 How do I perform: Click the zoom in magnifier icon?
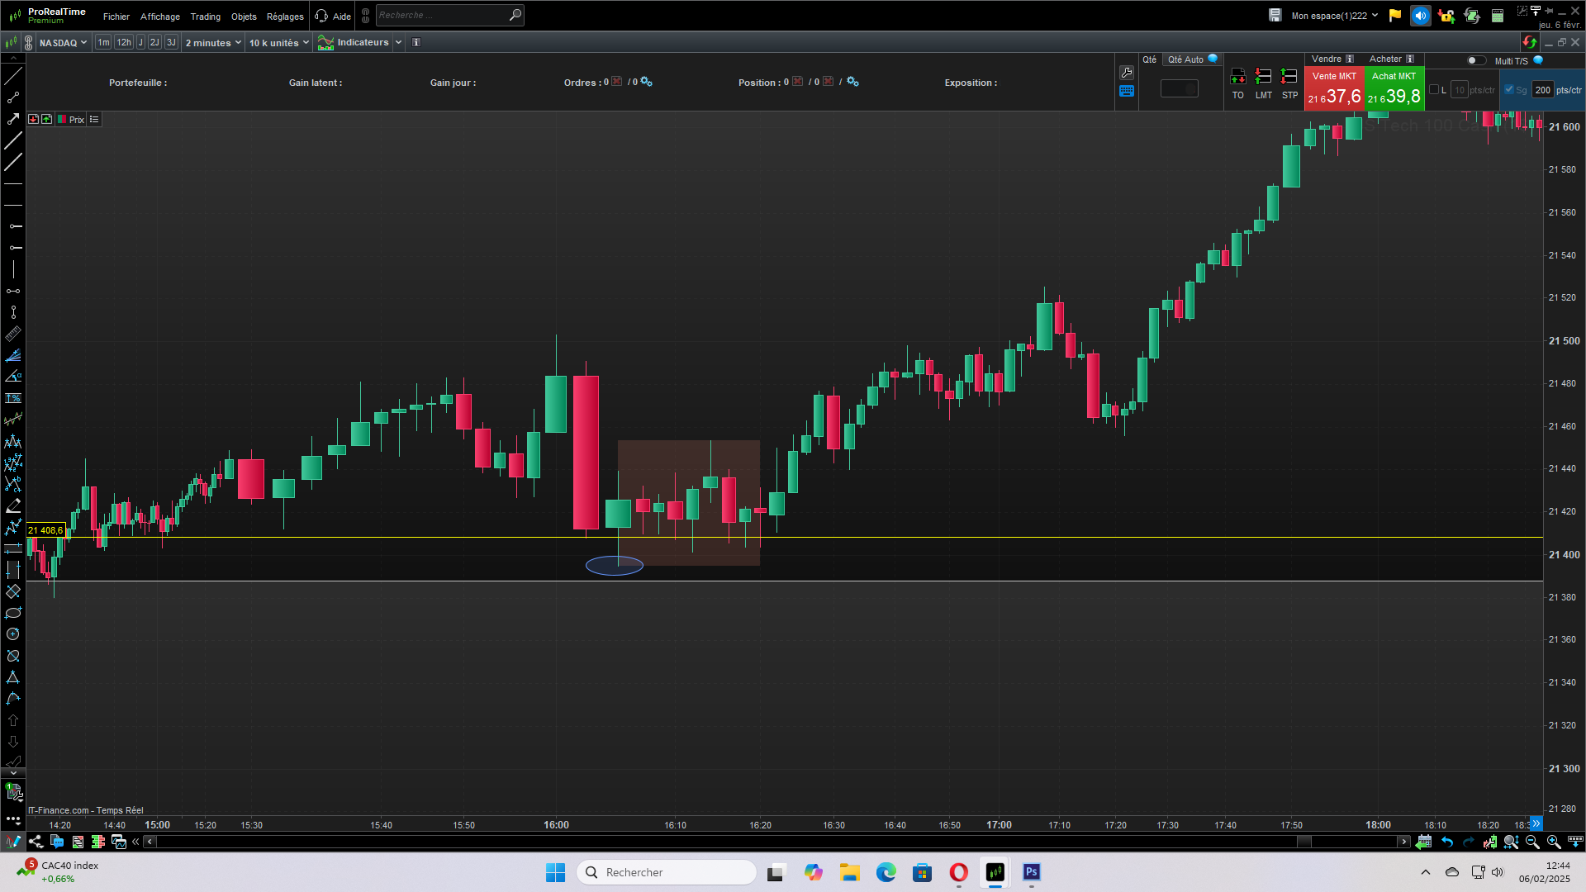tap(1554, 842)
